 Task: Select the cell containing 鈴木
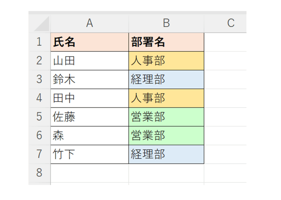point(89,79)
